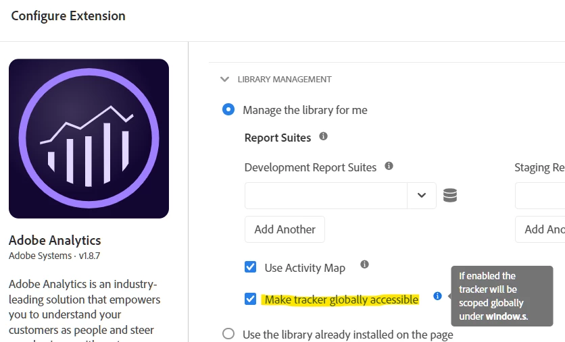Image resolution: width=565 pixels, height=342 pixels.
Task: Click blue info icon for tracker option
Action: pyautogui.click(x=437, y=296)
